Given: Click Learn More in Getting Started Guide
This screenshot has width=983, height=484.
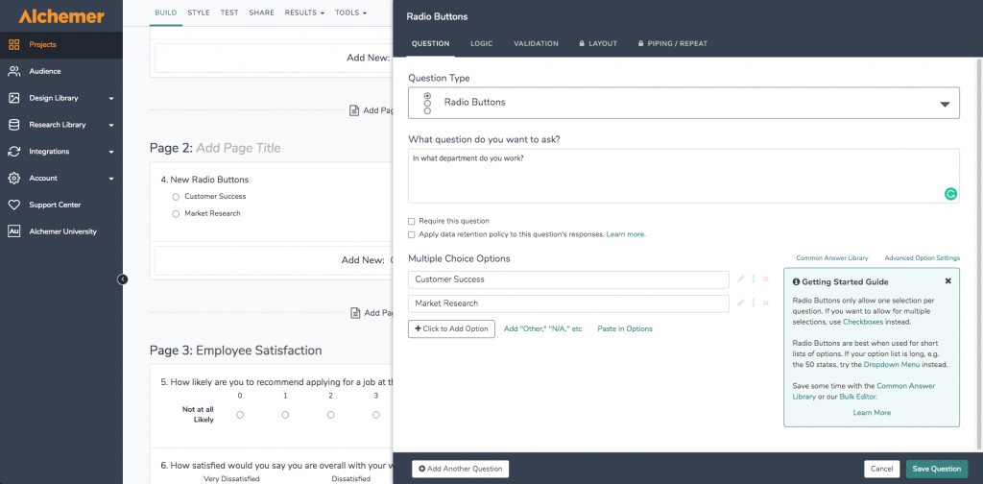Looking at the screenshot, I should pyautogui.click(x=872, y=413).
